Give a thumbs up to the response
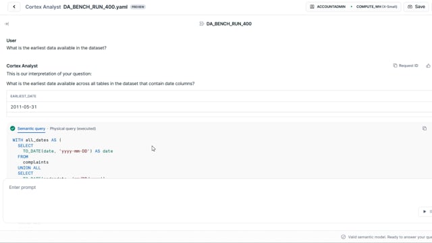432x243 pixels. 428,65
